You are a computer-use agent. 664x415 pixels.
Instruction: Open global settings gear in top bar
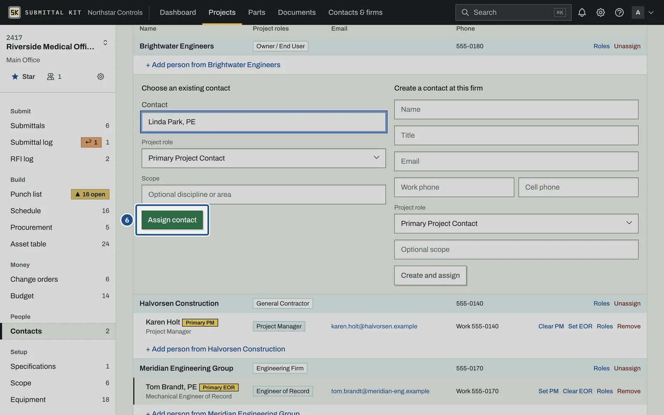[x=601, y=12]
